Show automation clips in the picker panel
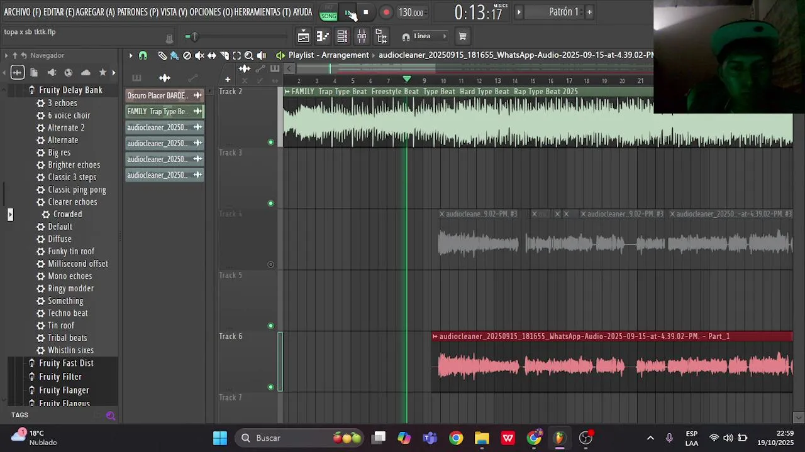 click(192, 78)
